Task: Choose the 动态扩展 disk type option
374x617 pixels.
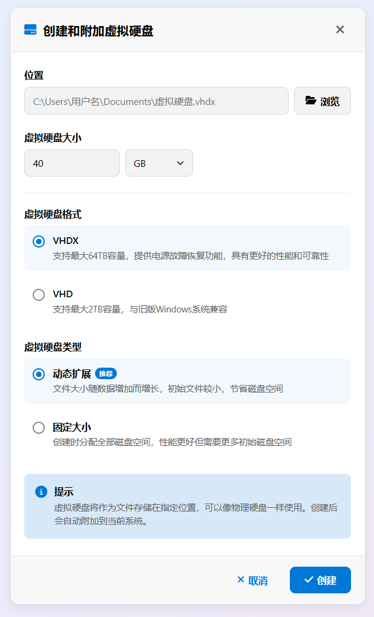Action: pyautogui.click(x=39, y=374)
